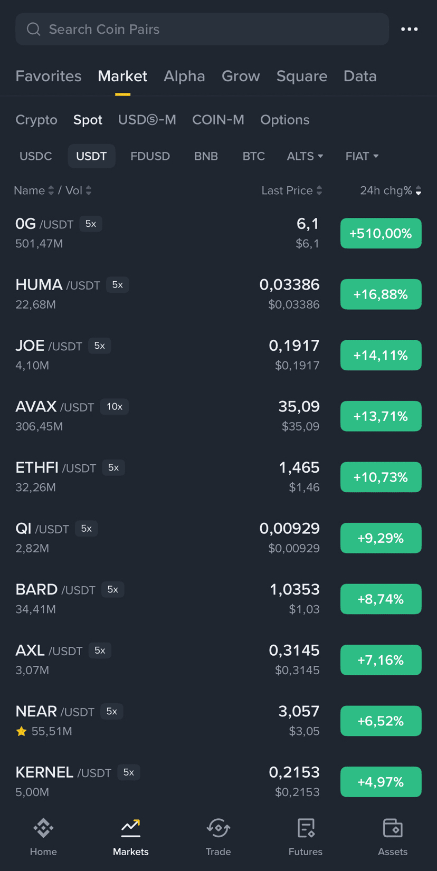Tap the Markets chart icon
437x871 pixels.
pyautogui.click(x=130, y=829)
